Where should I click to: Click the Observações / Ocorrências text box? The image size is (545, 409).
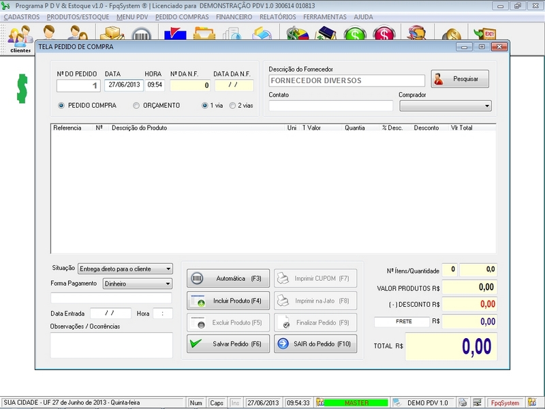coord(111,345)
